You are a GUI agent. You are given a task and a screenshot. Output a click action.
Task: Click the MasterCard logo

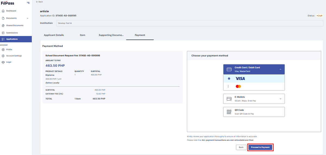pyautogui.click(x=239, y=86)
